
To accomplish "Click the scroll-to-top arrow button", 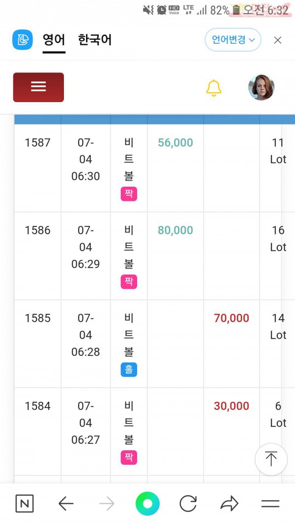I will pos(271,459).
